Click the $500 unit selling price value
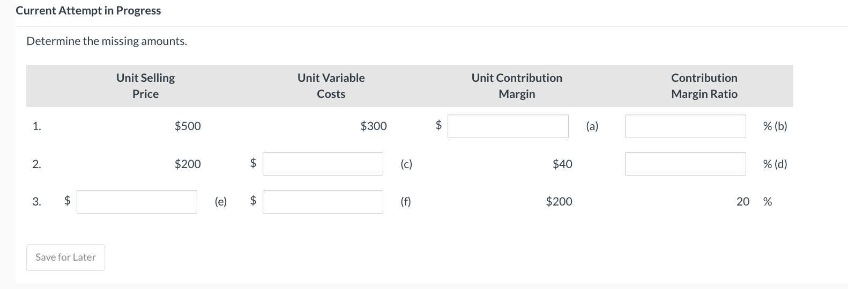 pos(188,126)
